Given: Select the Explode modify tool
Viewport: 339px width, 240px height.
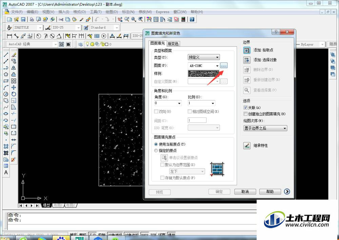Looking at the screenshot, I should (x=14, y=160).
